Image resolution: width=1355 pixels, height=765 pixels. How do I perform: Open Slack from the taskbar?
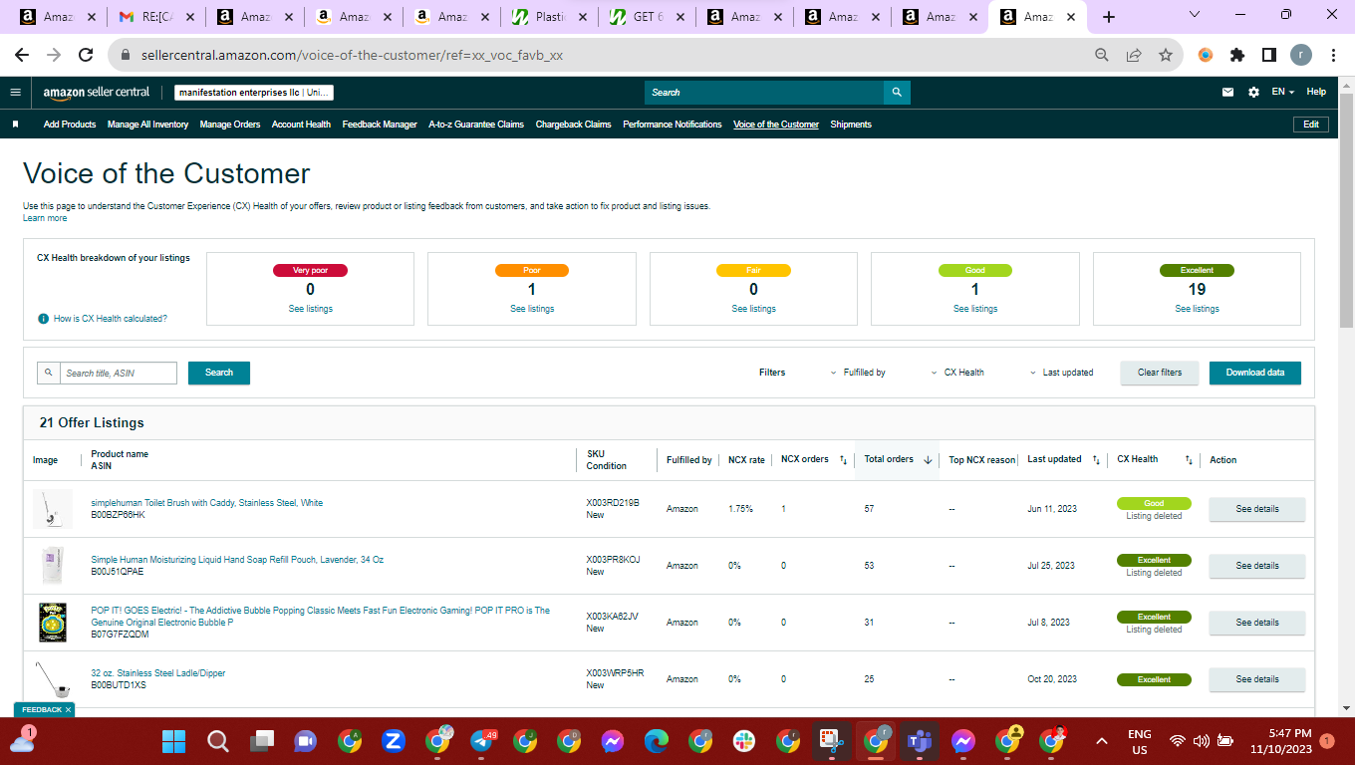(x=744, y=741)
